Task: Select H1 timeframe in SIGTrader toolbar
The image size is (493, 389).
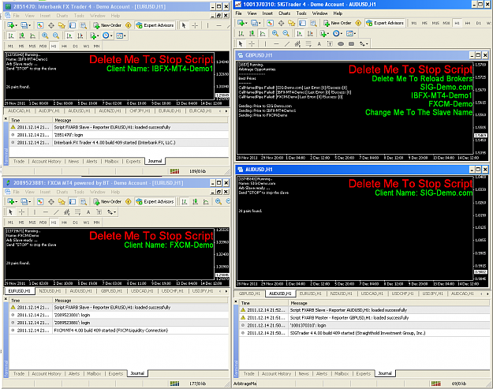Action: point(457,23)
